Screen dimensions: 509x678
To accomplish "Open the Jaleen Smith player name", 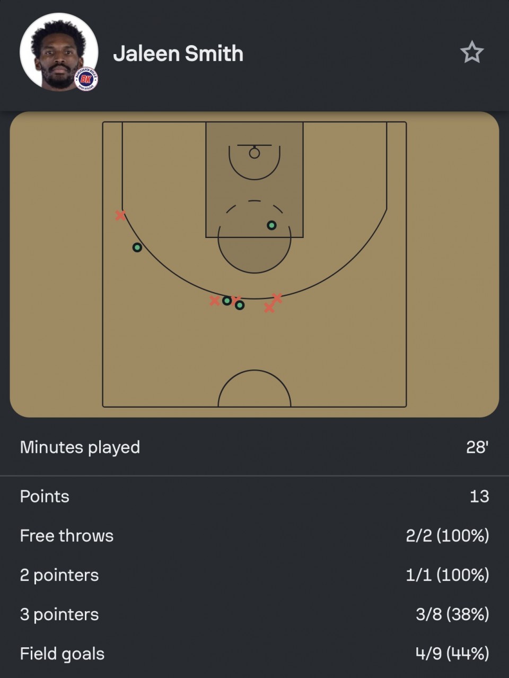I will point(178,54).
